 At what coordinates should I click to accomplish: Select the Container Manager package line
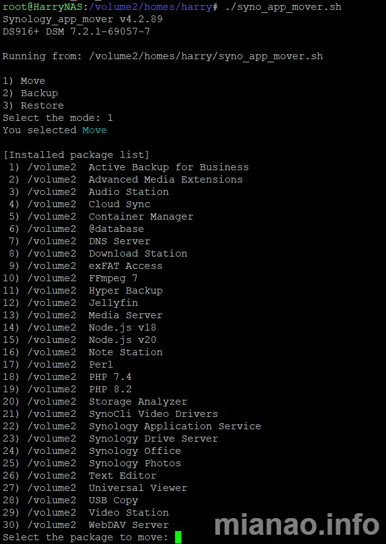point(141,216)
